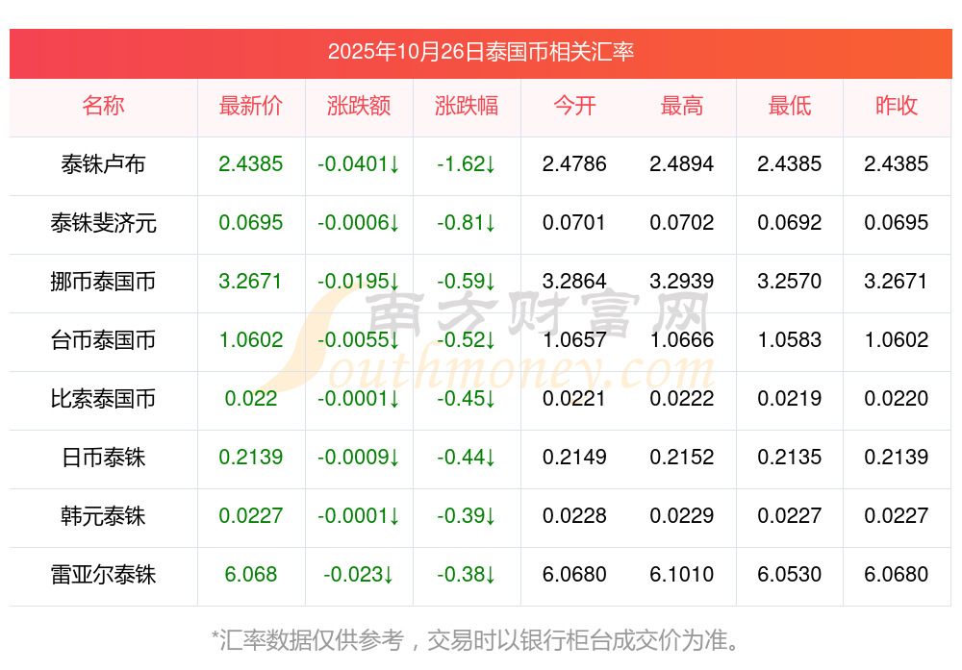This screenshot has width=962, height=670.
Task: Select the 最低 column header
Action: coord(790,107)
